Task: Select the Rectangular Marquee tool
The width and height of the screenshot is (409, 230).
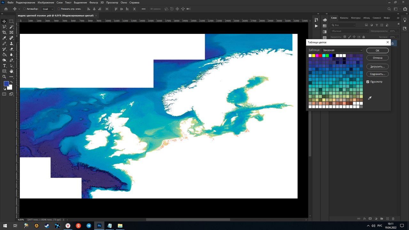Action: pyautogui.click(x=12, y=21)
